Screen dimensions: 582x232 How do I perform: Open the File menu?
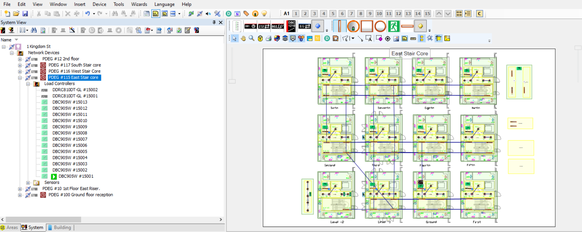click(x=7, y=4)
